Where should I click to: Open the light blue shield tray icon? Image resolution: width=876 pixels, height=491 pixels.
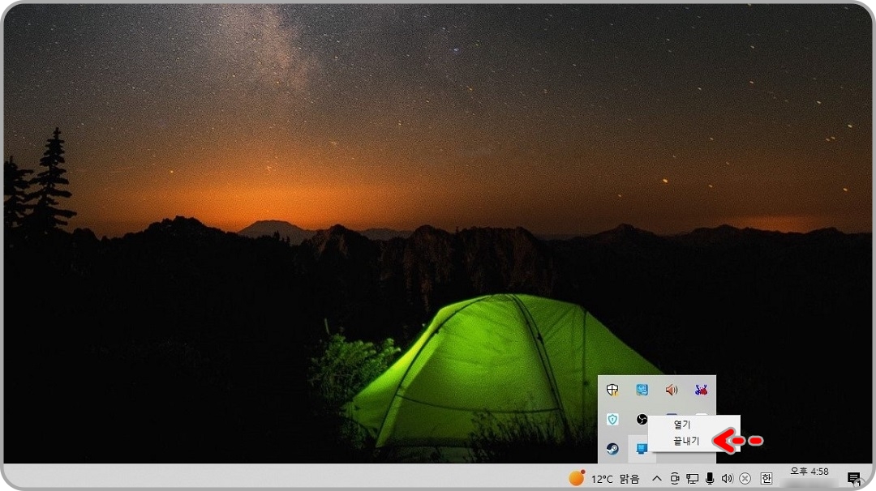(x=612, y=419)
